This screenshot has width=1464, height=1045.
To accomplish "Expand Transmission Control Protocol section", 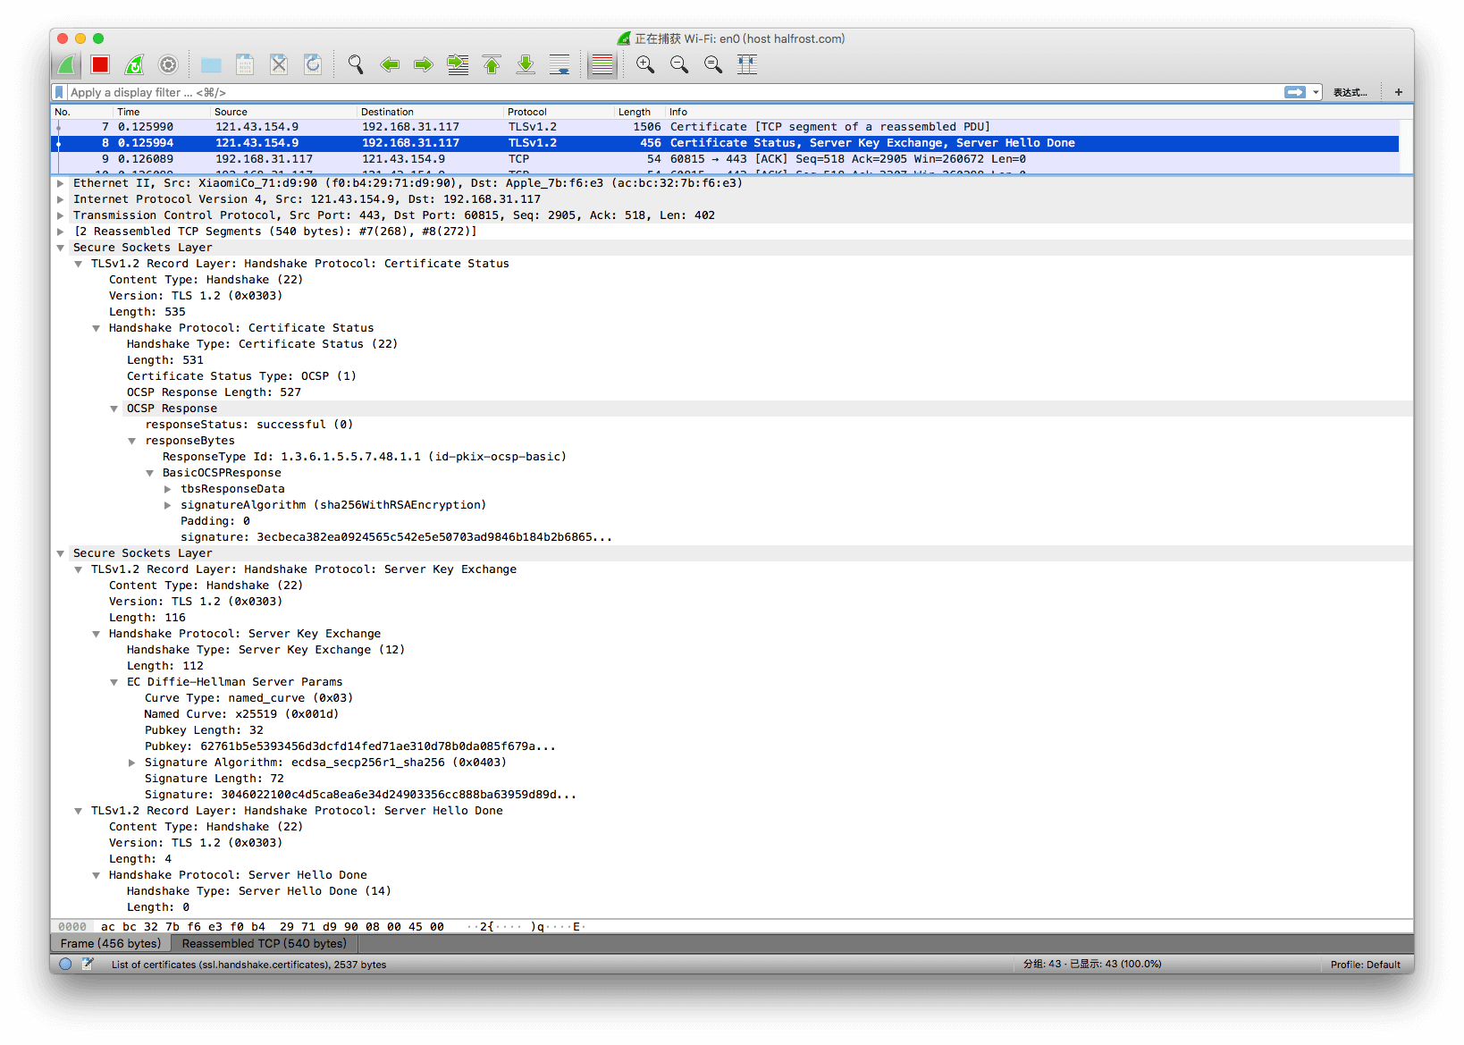I will coord(60,215).
